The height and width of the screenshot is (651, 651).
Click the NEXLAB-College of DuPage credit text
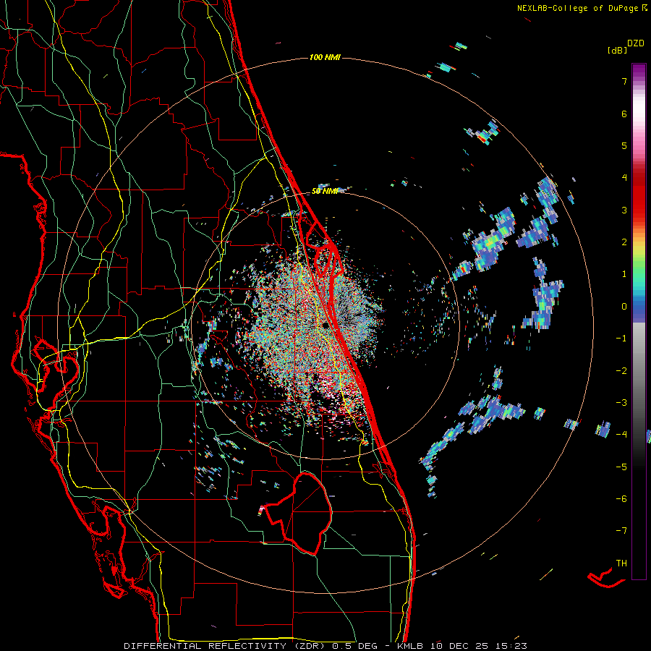point(577,8)
